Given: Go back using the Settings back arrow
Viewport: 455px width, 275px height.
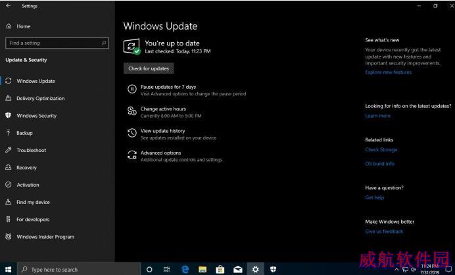Looking at the screenshot, I should pyautogui.click(x=8, y=6).
